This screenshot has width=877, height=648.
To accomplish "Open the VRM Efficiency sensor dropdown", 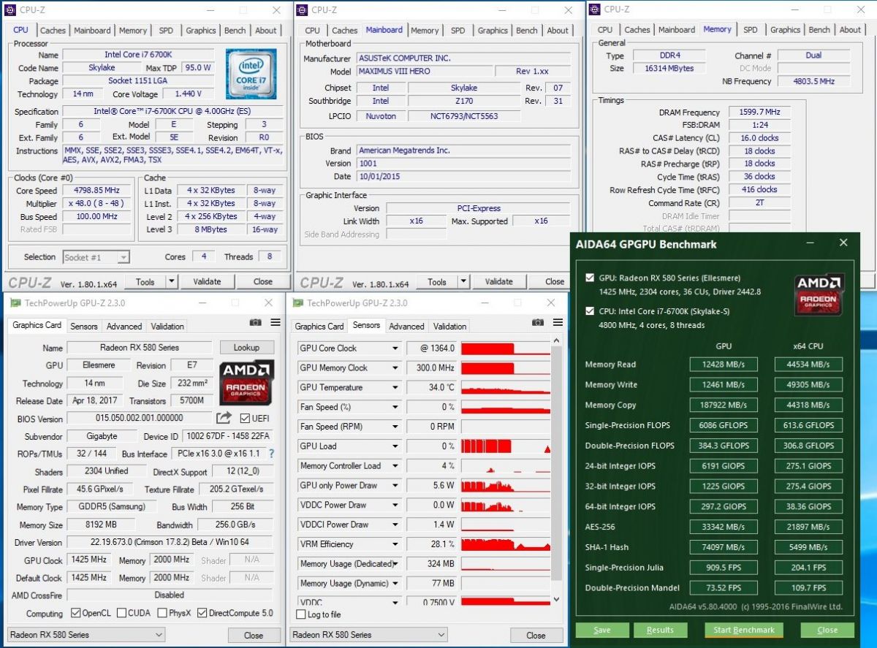I will point(395,544).
